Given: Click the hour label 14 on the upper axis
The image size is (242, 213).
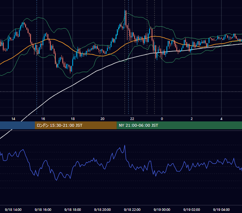Looking at the screenshot, I should point(13,119).
